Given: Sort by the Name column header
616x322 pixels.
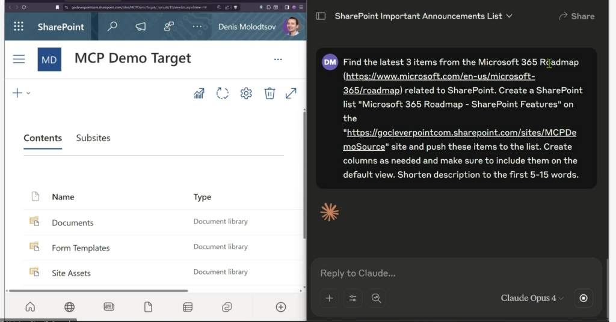Looking at the screenshot, I should point(63,197).
